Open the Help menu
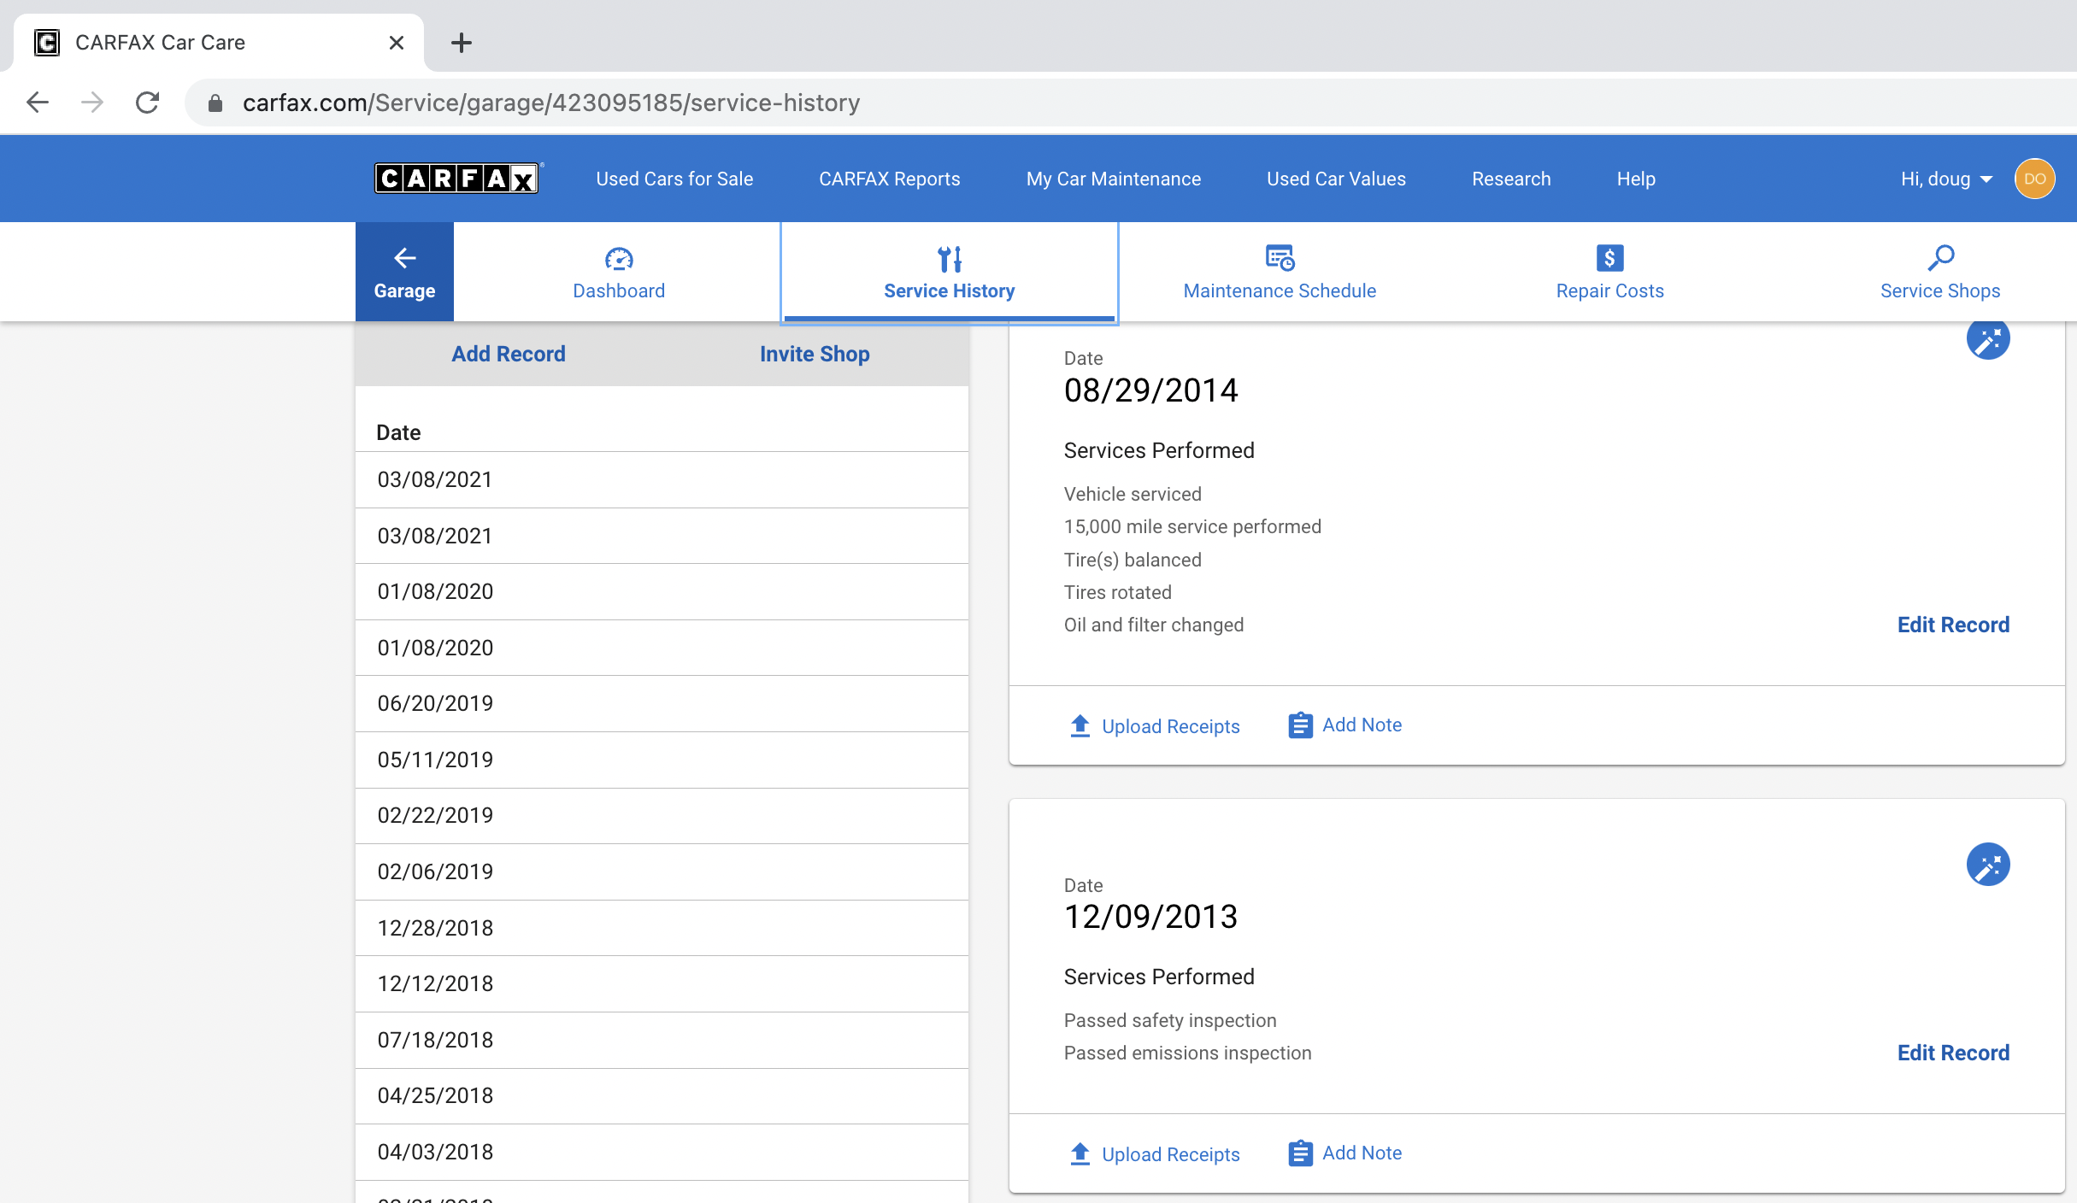 click(x=1636, y=179)
